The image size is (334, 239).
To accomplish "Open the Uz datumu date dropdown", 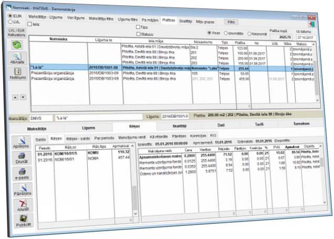I will pos(314,38).
